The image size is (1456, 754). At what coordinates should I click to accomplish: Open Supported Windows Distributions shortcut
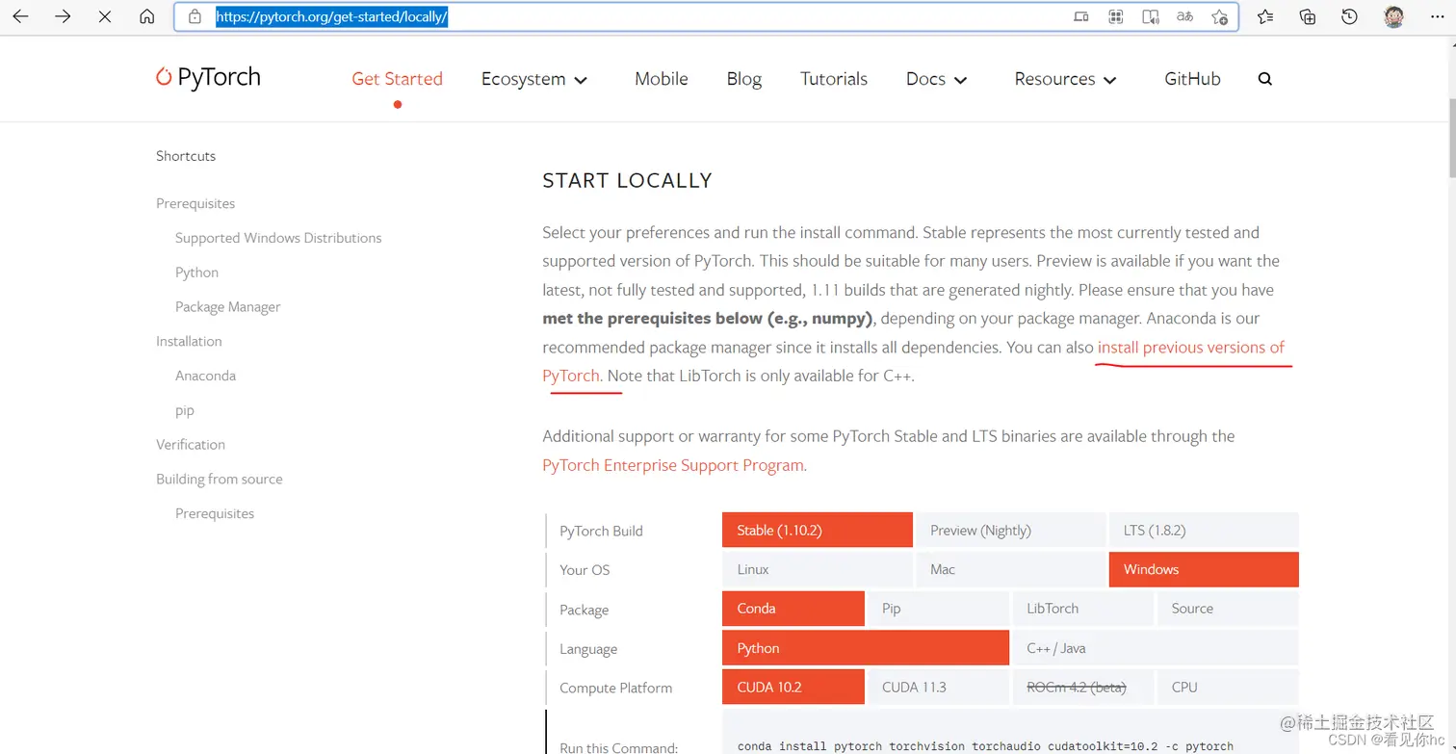tap(278, 238)
